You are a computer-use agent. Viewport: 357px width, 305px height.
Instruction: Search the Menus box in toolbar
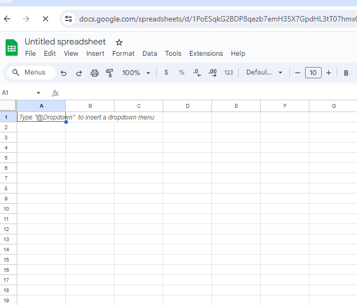(x=31, y=72)
